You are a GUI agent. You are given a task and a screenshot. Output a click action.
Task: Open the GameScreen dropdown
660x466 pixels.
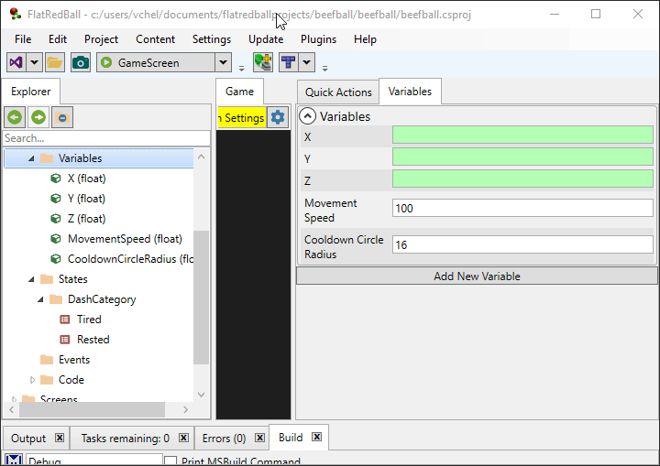pos(223,62)
